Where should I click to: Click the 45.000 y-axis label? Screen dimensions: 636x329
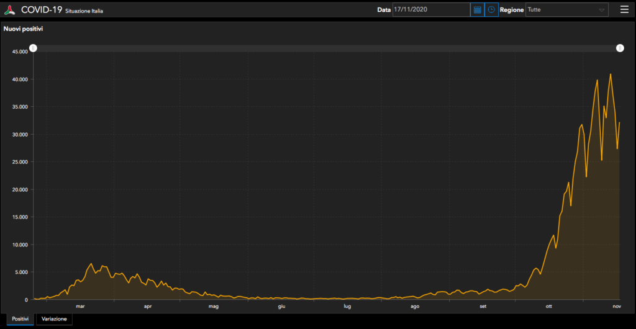point(20,52)
